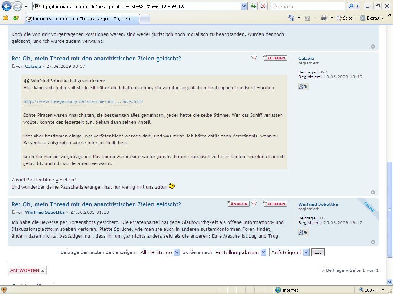The height and width of the screenshot is (294, 393).
Task: Open the Alle Beiträge time filter dropdown
Action: point(159,252)
